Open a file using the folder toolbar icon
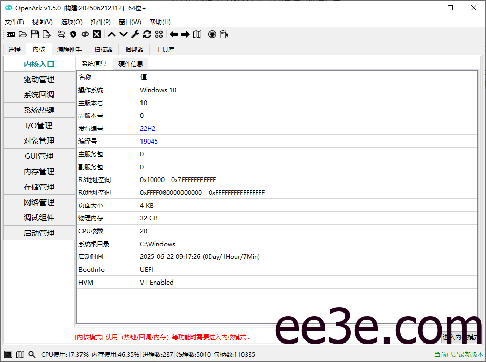The image size is (486, 362). pos(23,34)
